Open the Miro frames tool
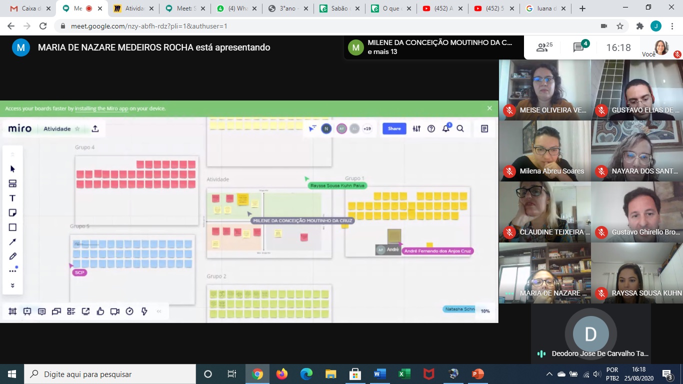This screenshot has height=384, width=683. tap(12, 311)
